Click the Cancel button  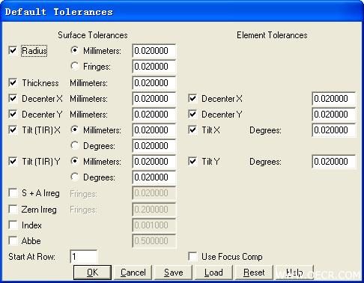pyautogui.click(x=133, y=273)
